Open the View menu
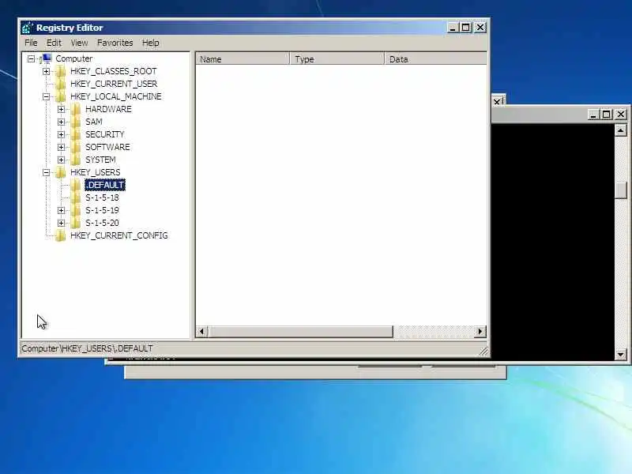 coord(80,43)
